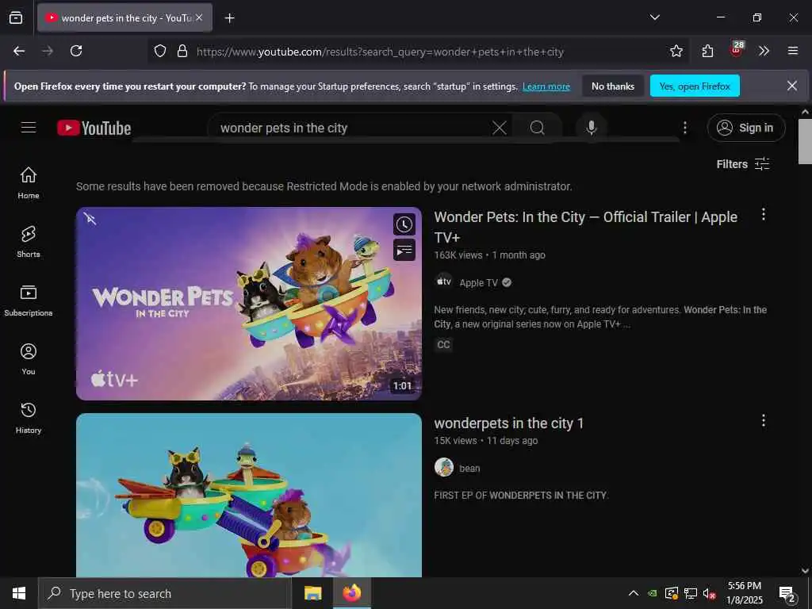Click the URL address bar
812x609 pixels.
point(380,52)
